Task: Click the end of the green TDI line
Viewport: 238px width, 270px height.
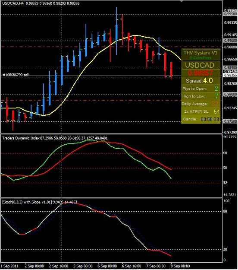Action: pos(171,178)
